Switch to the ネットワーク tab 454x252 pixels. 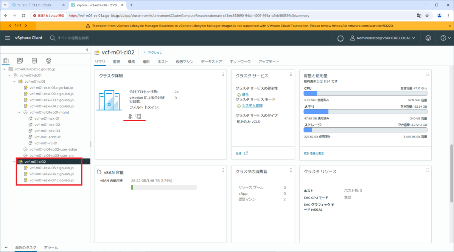(240, 62)
